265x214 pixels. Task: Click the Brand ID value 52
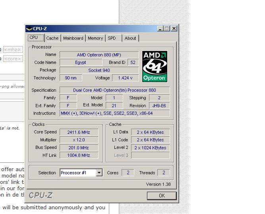pos(133,62)
